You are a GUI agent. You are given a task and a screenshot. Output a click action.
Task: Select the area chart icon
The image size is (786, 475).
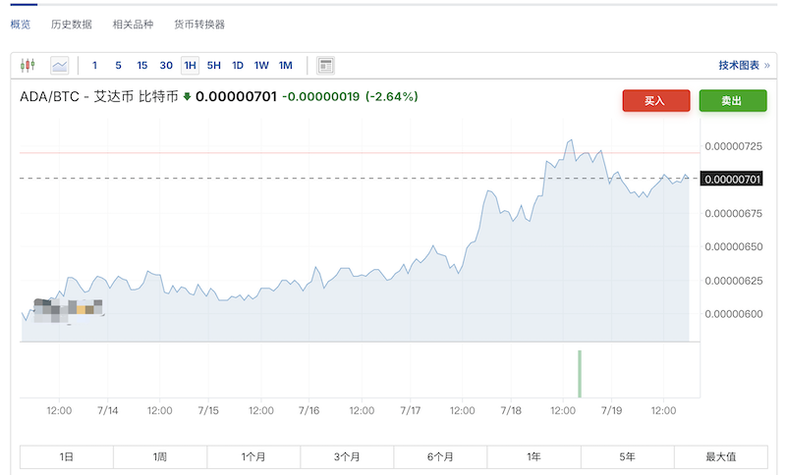point(60,66)
